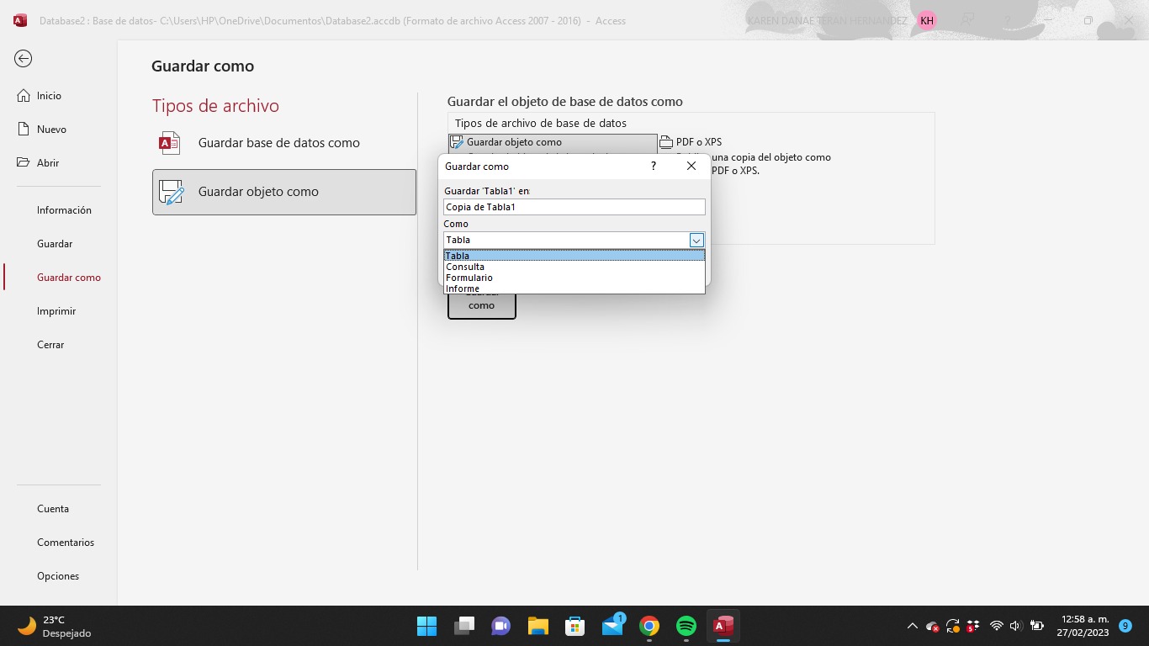Viewport: 1149px width, 646px height.
Task: Collapse the Como dropdown arrow
Action: click(x=696, y=241)
